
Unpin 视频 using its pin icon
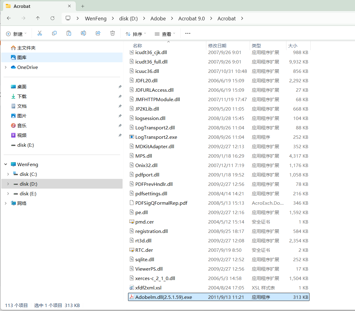[x=120, y=135]
